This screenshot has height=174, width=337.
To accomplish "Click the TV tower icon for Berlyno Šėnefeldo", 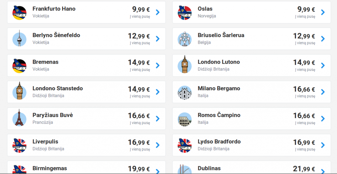I will (19, 39).
